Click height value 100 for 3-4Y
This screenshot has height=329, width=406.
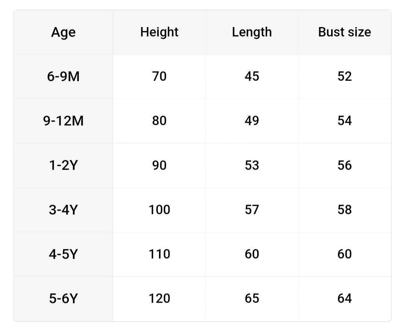click(159, 210)
